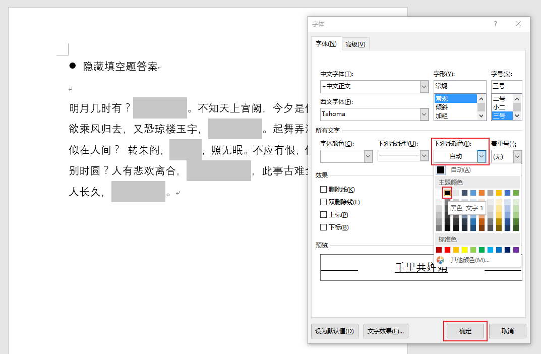
Task: Enable the 删除线(K) strikethrough checkbox
Action: 323,190
